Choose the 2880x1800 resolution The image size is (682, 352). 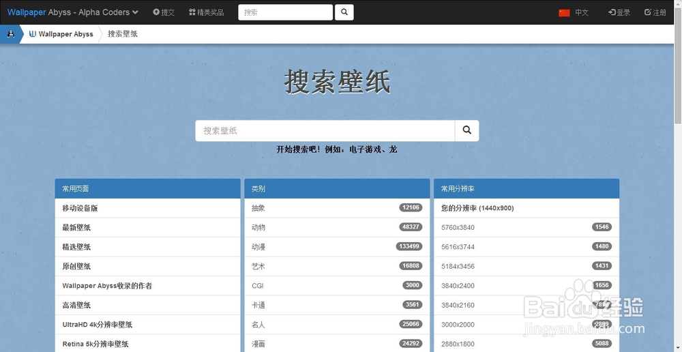[527, 344]
